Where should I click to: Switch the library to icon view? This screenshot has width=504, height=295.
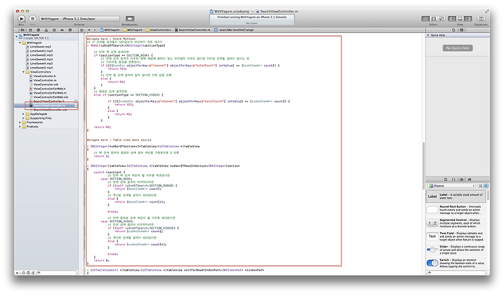pos(480,186)
